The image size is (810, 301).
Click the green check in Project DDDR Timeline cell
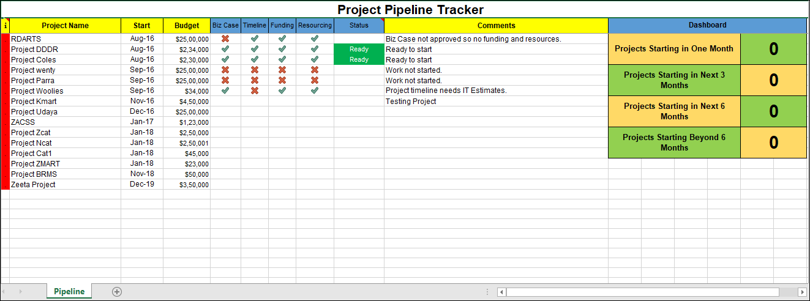point(255,49)
